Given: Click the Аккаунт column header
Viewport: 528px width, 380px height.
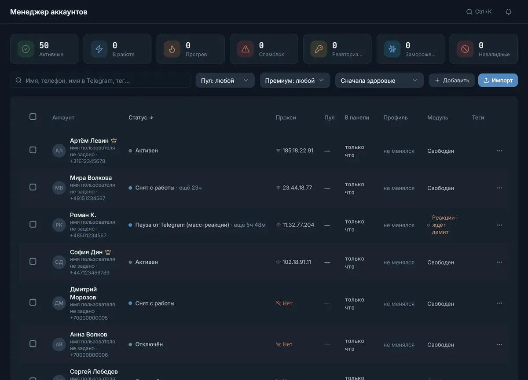Looking at the screenshot, I should (63, 118).
